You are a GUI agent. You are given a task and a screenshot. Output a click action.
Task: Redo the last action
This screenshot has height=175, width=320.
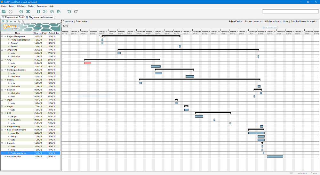(x=76, y=12)
